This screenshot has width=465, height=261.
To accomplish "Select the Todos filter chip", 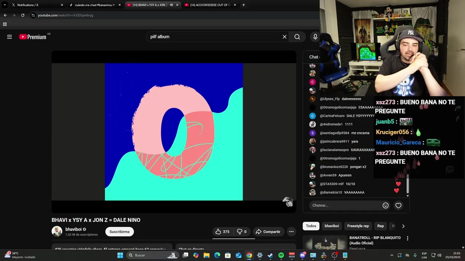I will tap(311, 226).
